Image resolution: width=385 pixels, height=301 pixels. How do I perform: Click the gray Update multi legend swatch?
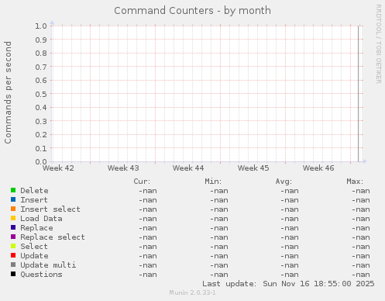coord(13,265)
